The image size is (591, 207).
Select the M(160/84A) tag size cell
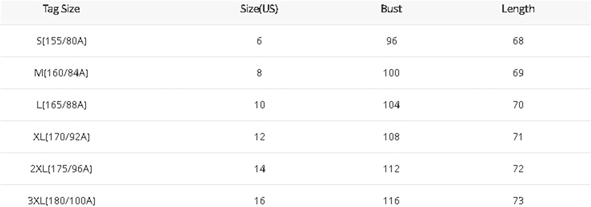[61, 73]
